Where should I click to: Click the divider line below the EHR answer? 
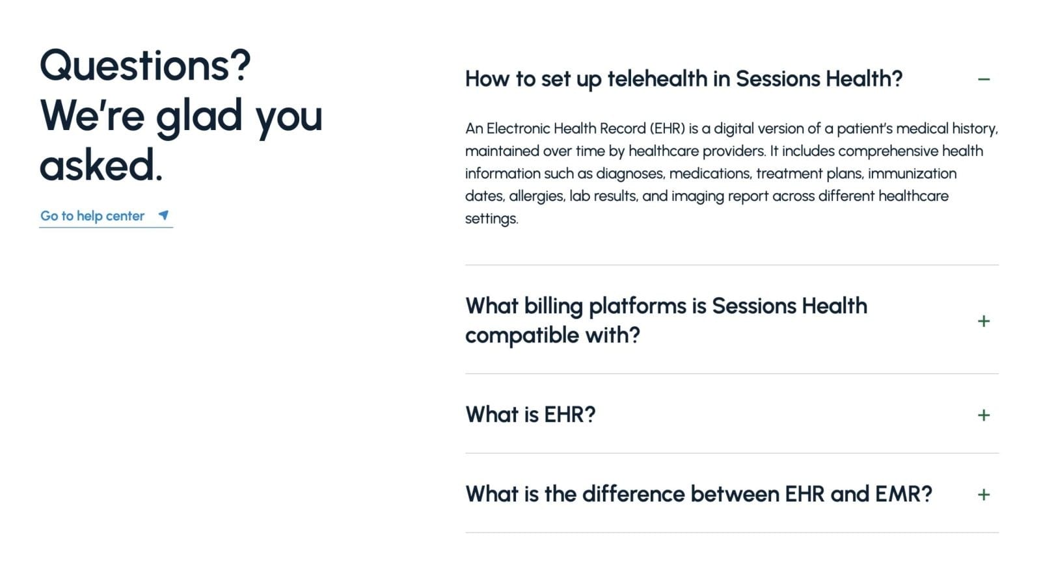tap(731, 265)
